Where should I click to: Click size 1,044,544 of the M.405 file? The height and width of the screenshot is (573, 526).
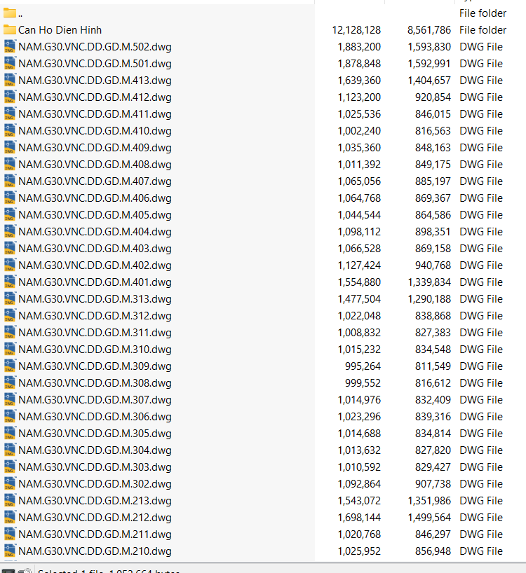(359, 215)
